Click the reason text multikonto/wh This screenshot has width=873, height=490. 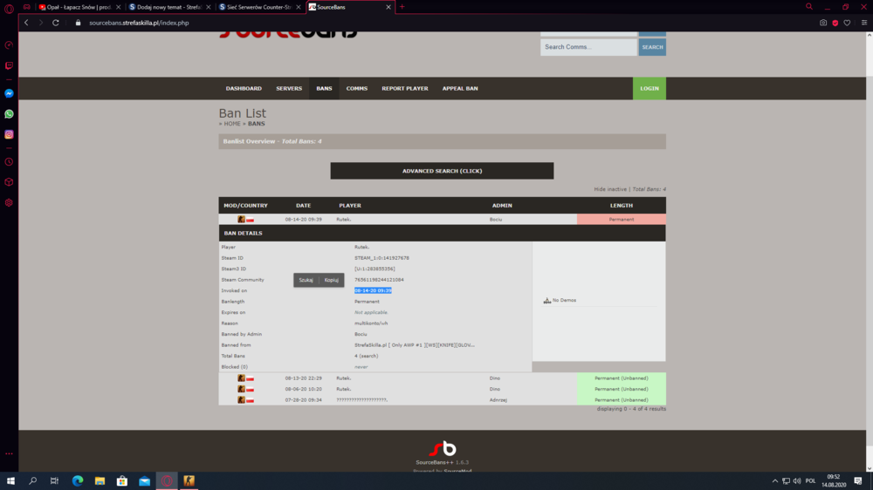coord(371,323)
